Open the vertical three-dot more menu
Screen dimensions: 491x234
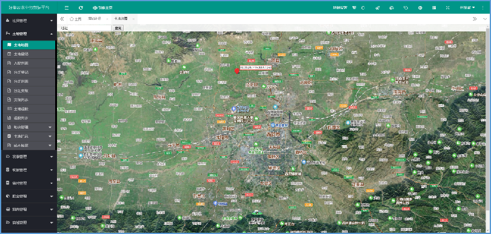tap(482, 7)
